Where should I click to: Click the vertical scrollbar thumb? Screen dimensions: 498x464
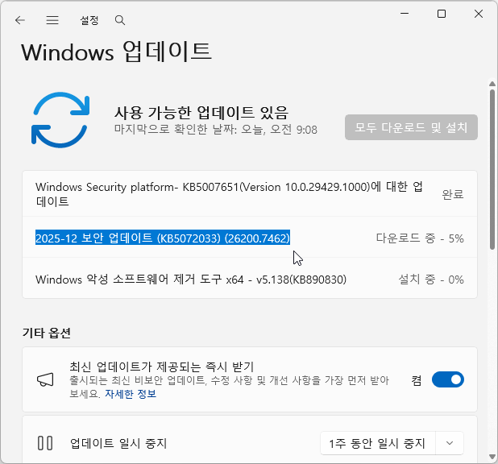(x=492, y=169)
